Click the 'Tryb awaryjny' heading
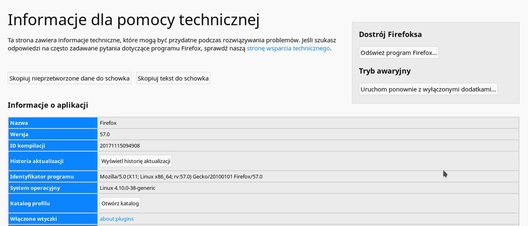 click(x=384, y=71)
